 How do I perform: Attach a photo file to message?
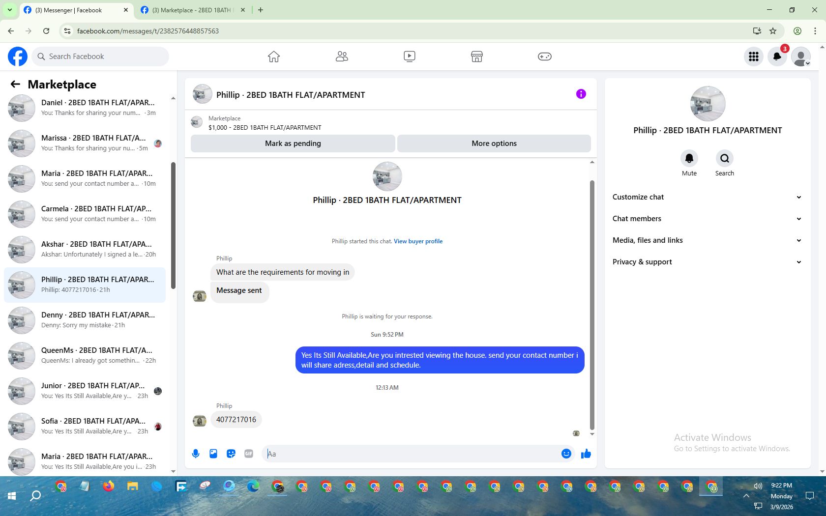pyautogui.click(x=213, y=454)
